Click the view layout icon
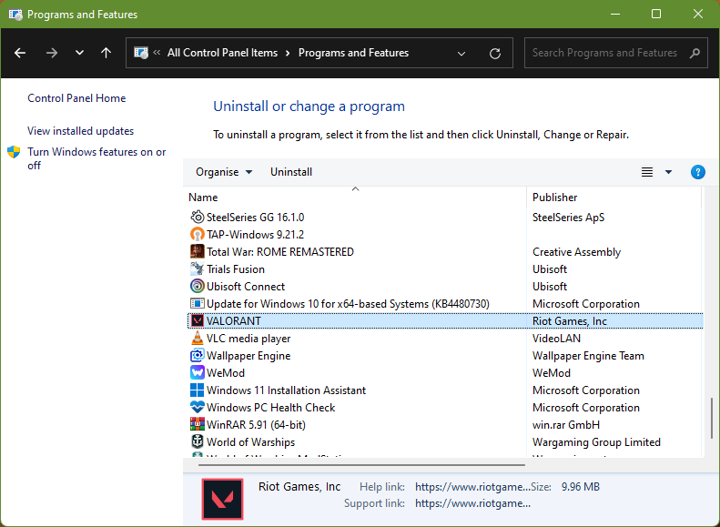 [x=647, y=172]
